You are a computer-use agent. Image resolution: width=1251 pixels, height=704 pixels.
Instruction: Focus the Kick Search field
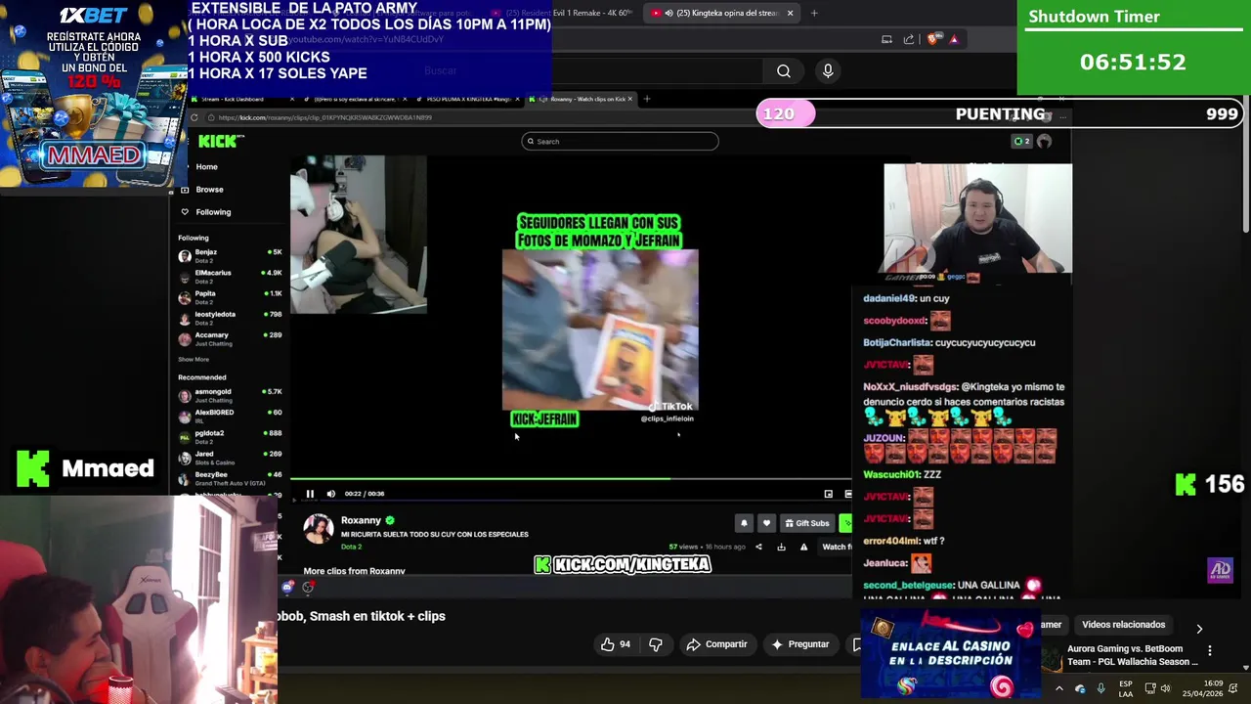coord(620,142)
